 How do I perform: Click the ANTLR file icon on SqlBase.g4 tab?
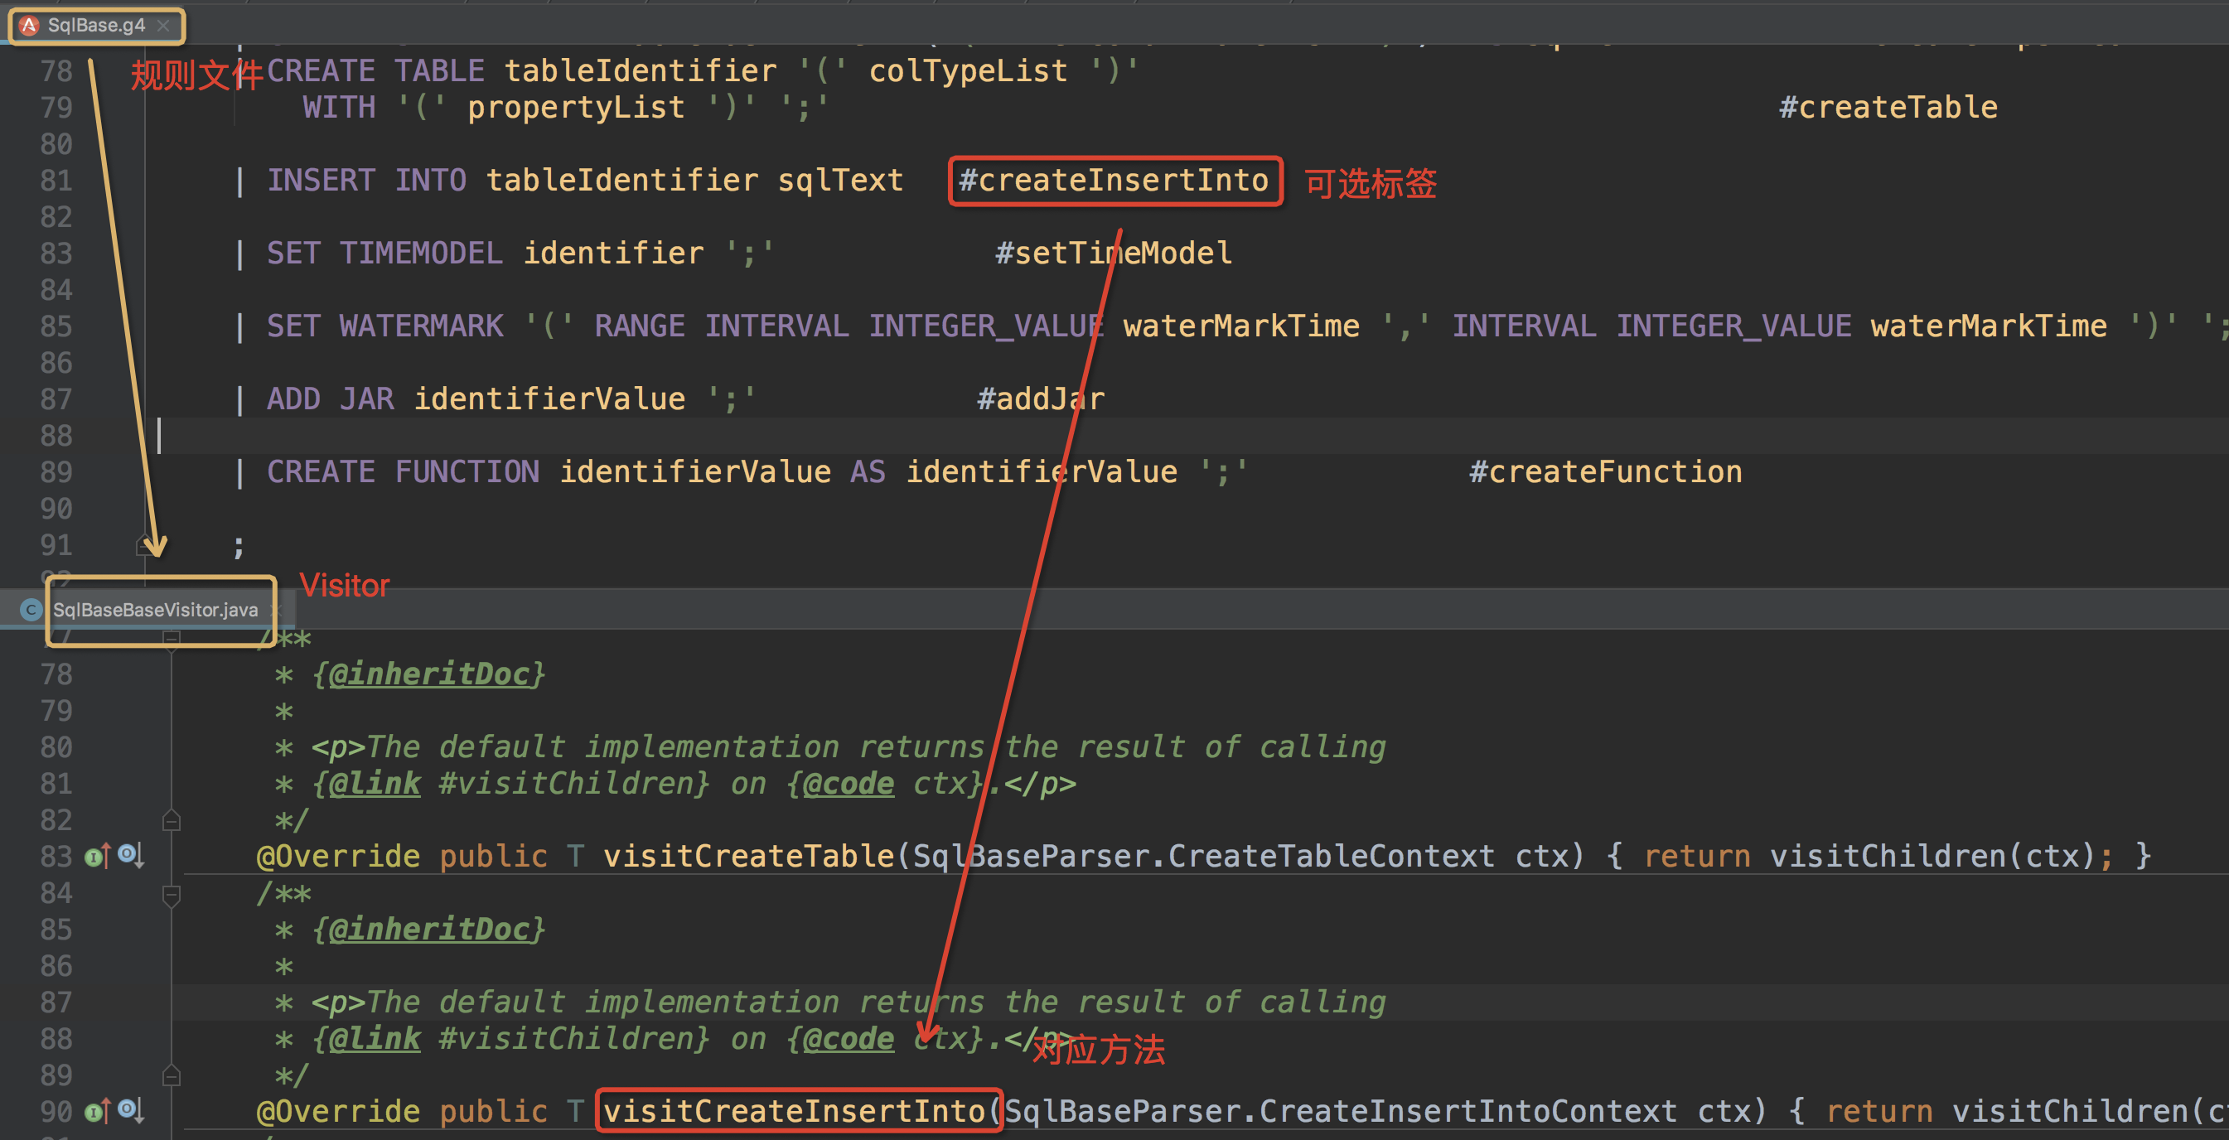click(x=30, y=25)
